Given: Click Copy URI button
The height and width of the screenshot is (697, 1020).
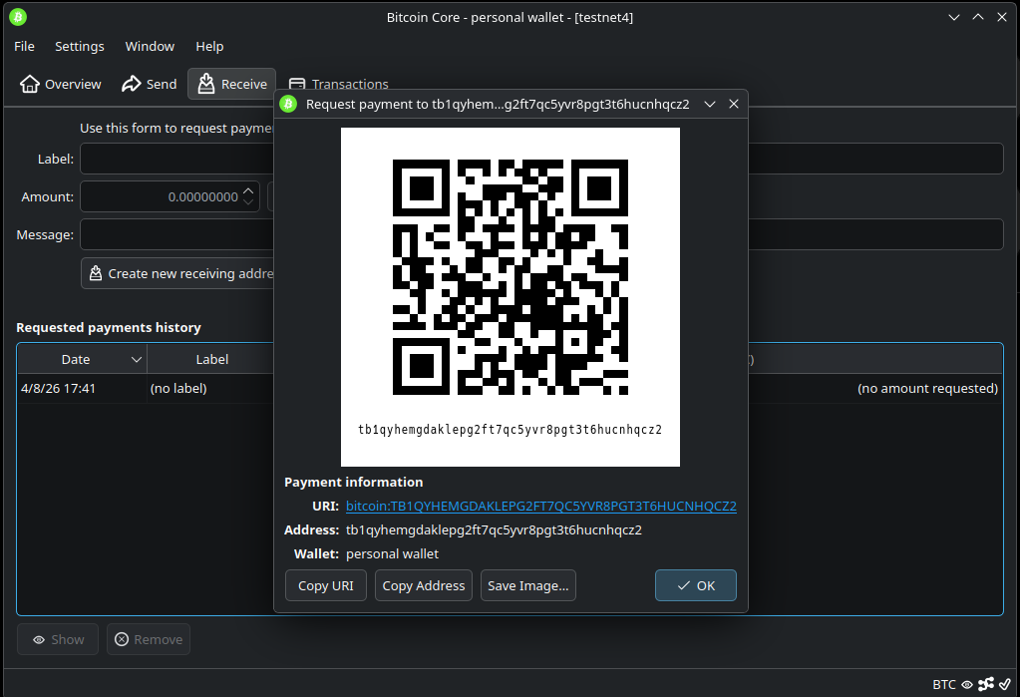Looking at the screenshot, I should click(326, 585).
